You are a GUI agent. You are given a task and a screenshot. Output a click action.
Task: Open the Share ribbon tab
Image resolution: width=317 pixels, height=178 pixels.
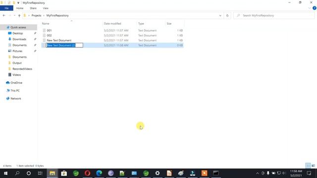33,8
